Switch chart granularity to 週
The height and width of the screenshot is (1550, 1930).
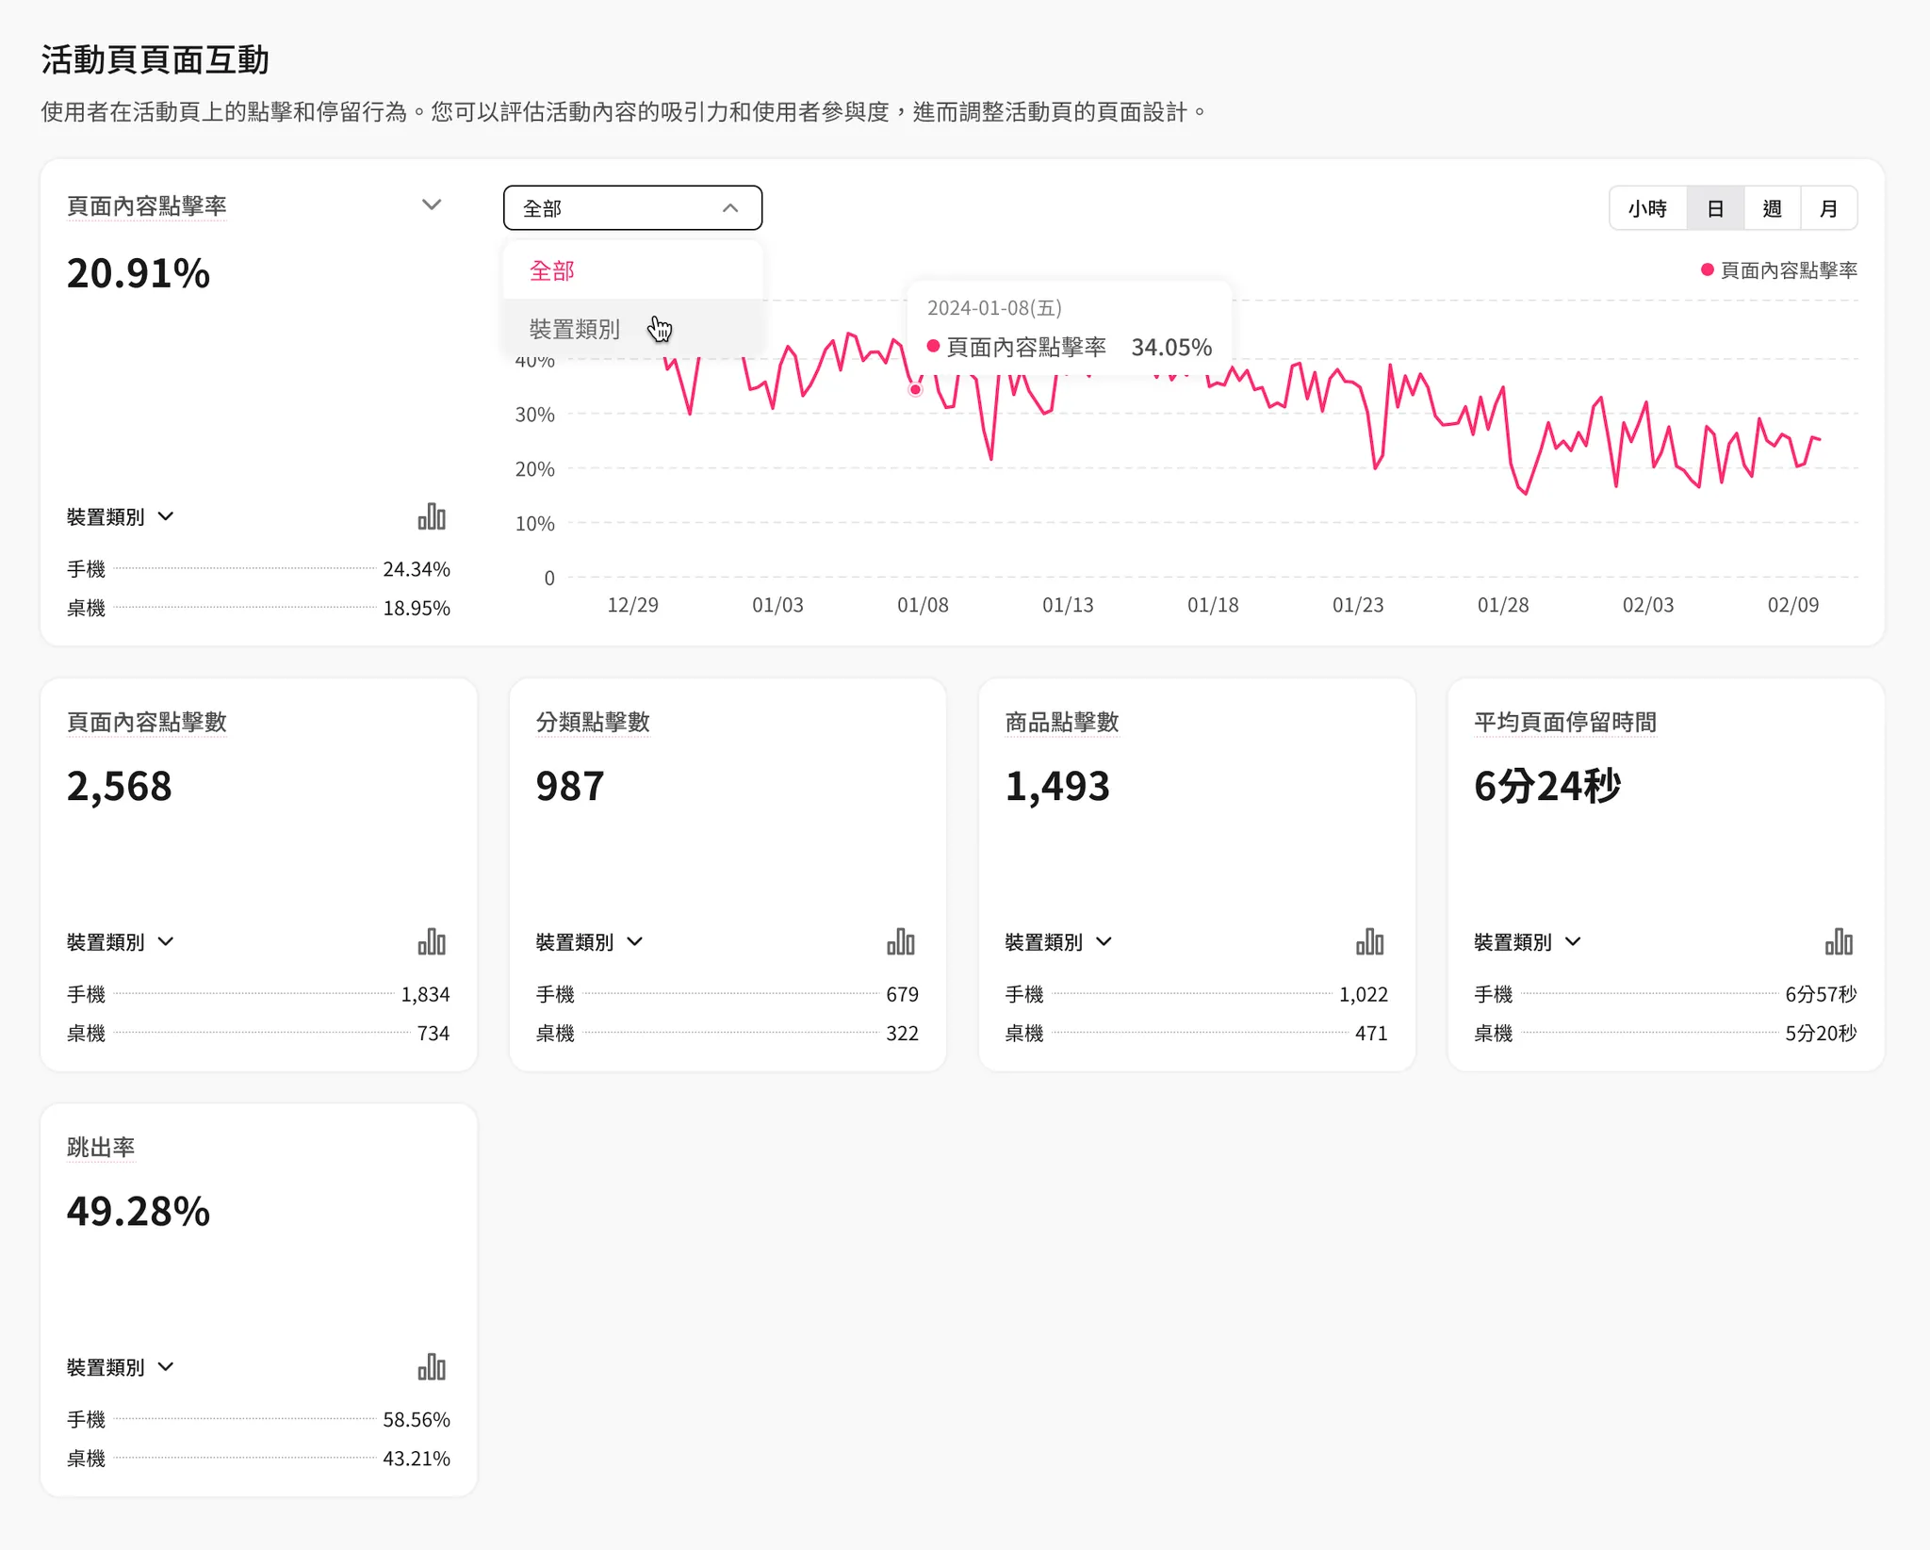(1772, 208)
